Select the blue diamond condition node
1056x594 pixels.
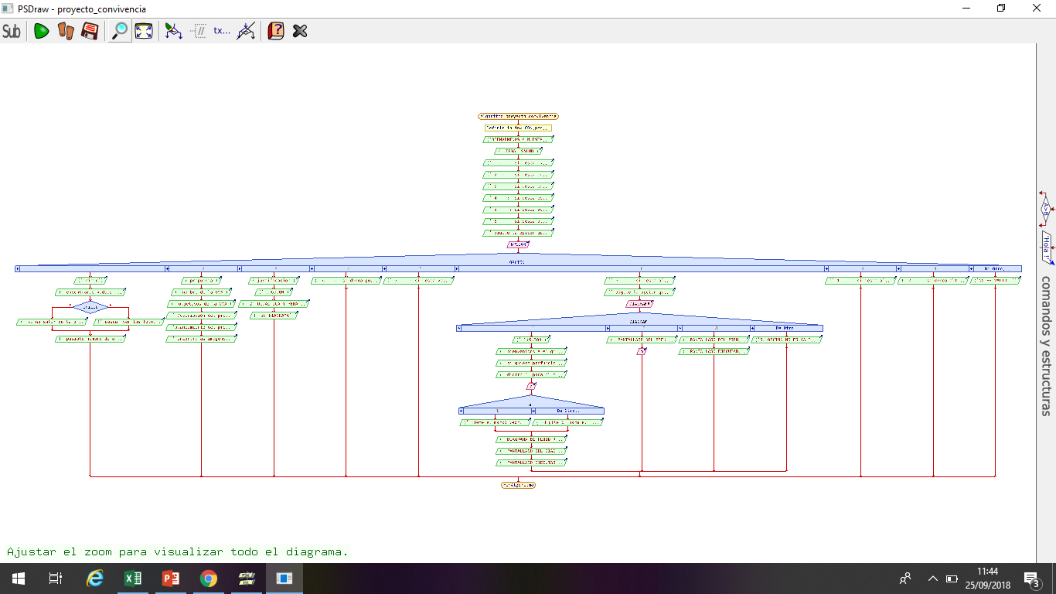(x=90, y=307)
